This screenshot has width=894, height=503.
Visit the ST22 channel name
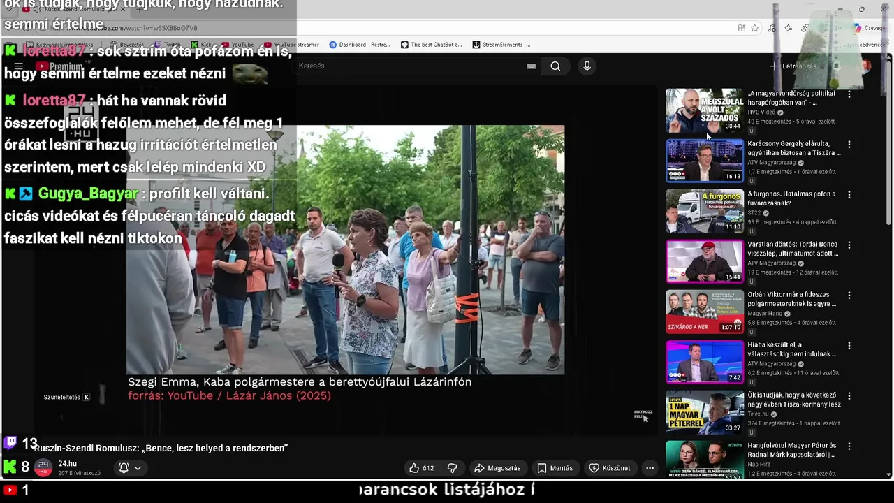[x=754, y=213]
